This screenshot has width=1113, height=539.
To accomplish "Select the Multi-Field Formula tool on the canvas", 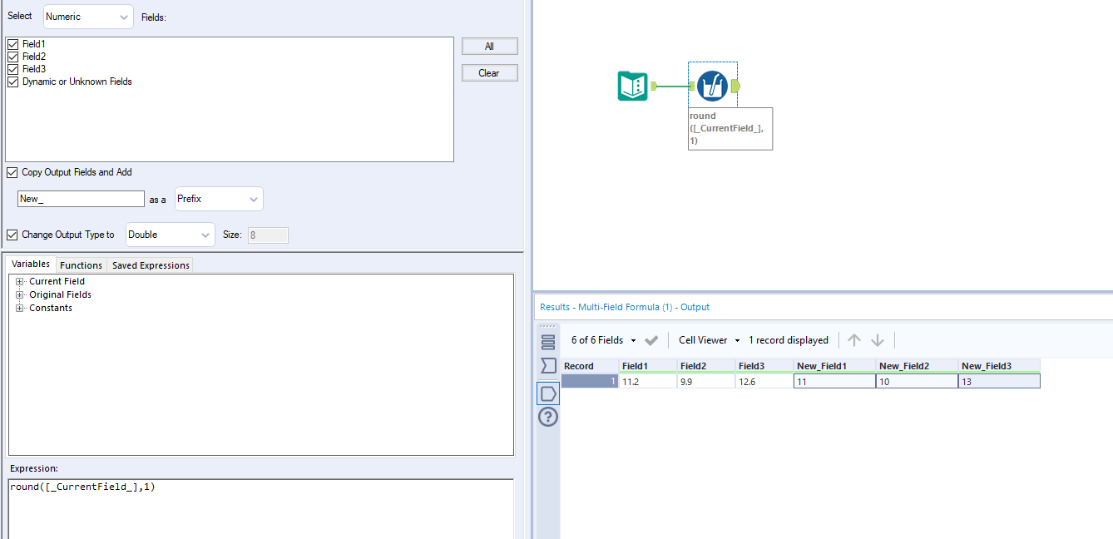I will click(x=712, y=86).
